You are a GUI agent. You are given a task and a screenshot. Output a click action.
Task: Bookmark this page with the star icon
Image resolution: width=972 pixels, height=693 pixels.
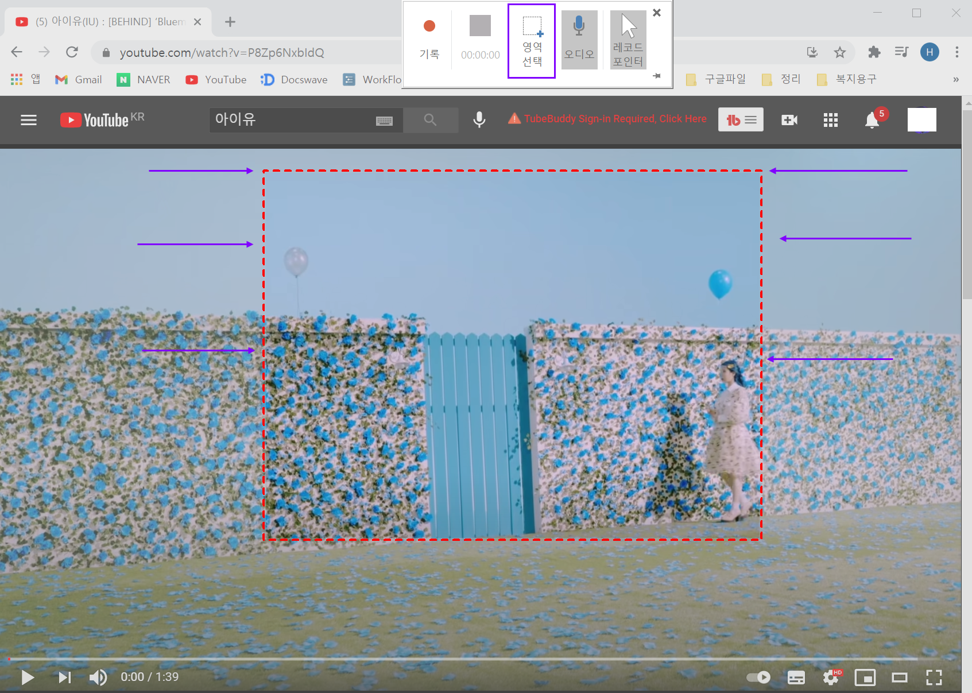coord(840,52)
